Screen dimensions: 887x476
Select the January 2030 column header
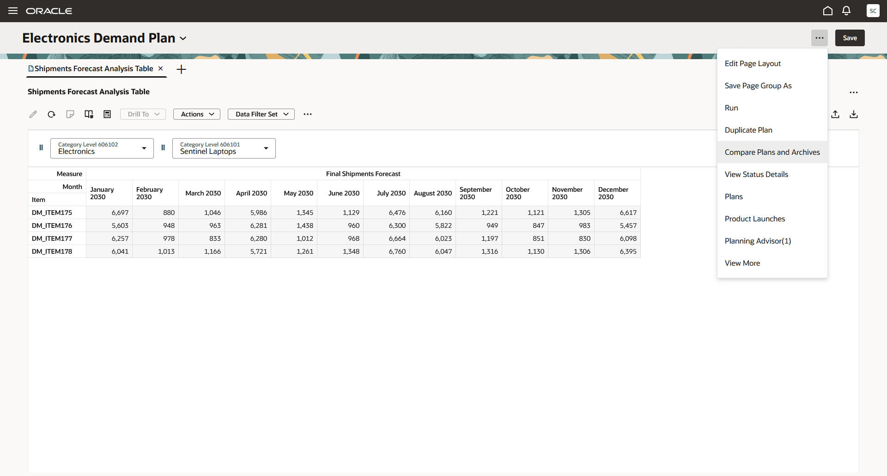click(x=109, y=193)
